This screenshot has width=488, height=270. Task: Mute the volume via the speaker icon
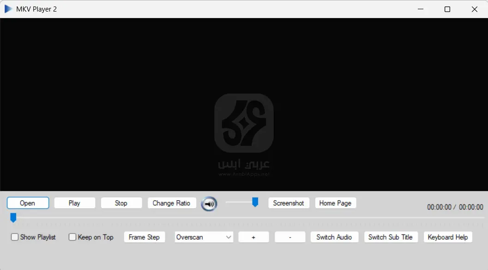(209, 204)
